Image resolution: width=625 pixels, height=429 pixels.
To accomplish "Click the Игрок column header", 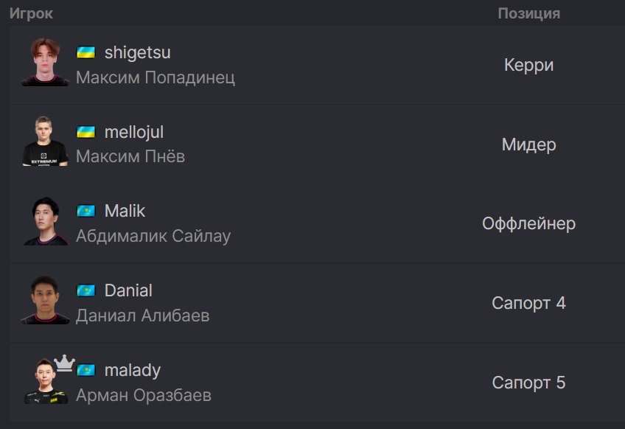I will [x=31, y=13].
